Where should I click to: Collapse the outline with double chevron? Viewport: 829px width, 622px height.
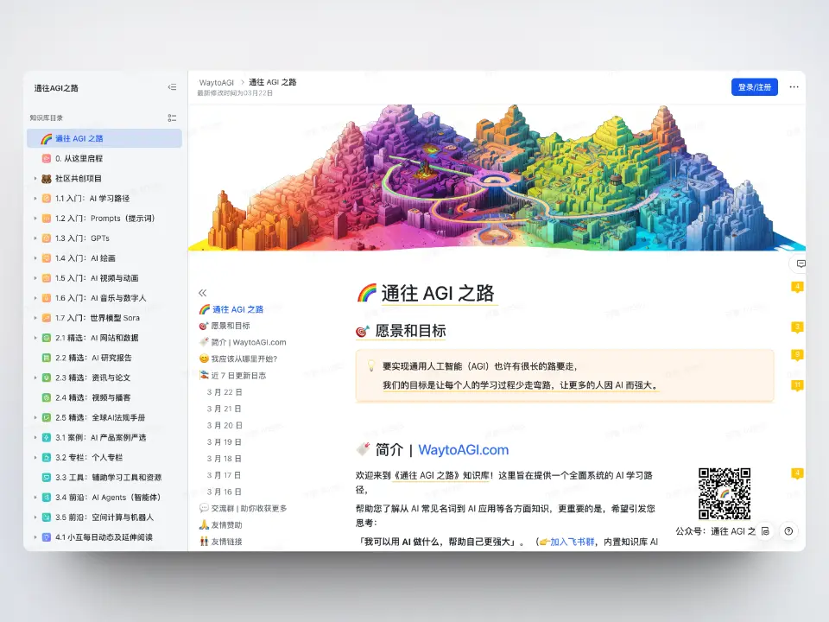pos(203,293)
